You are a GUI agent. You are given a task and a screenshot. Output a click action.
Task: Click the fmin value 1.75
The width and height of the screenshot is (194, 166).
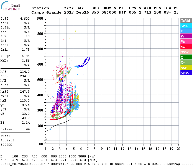26,50
